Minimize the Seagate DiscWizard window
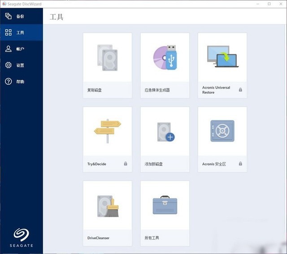This screenshot has width=287, height=254. (x=258, y=4)
